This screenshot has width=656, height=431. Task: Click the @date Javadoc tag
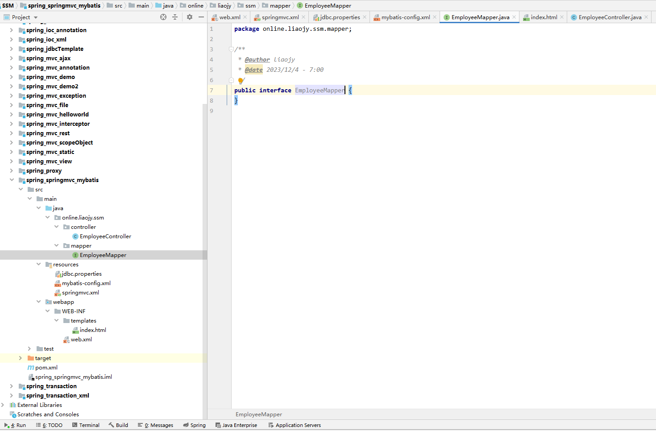click(253, 70)
